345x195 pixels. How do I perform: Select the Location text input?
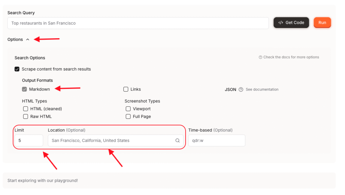click(111, 141)
